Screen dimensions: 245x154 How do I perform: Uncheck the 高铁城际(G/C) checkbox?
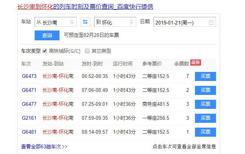point(45,51)
